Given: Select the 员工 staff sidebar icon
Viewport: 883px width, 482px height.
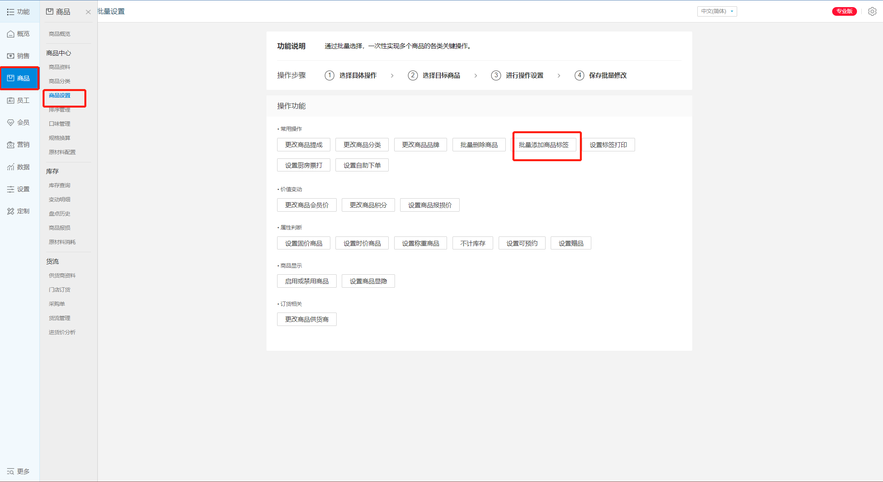Looking at the screenshot, I should pos(11,100).
